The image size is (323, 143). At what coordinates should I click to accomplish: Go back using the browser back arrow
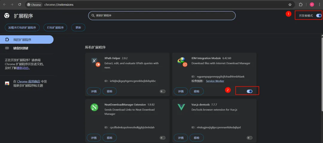click(4, 4)
